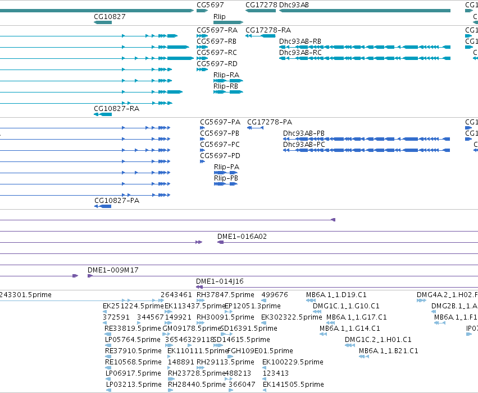Image resolution: width=478 pixels, height=393 pixels.
Task: Open transcript CG5697-RB
Action: click(x=216, y=41)
